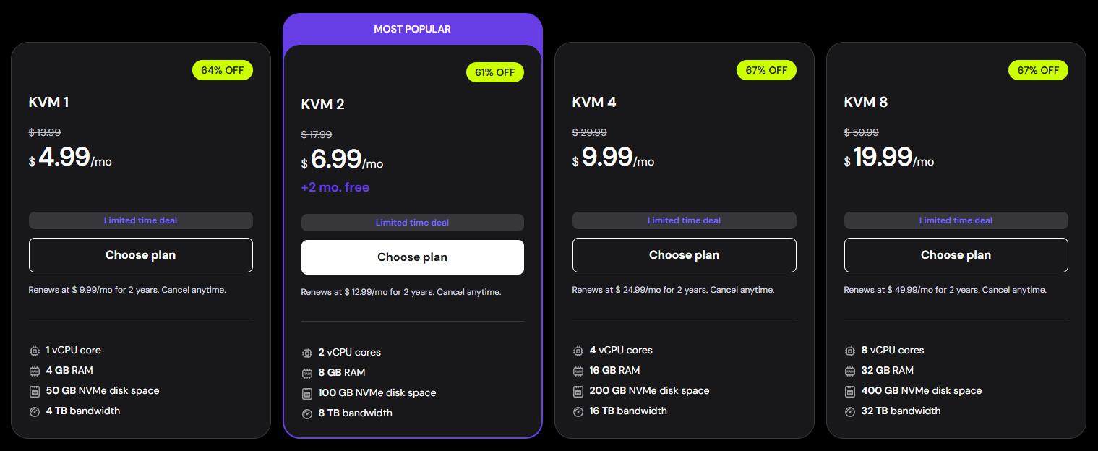This screenshot has height=451, width=1098.
Task: Click the RAM icon in KVM 1 plan
Action: pos(34,371)
